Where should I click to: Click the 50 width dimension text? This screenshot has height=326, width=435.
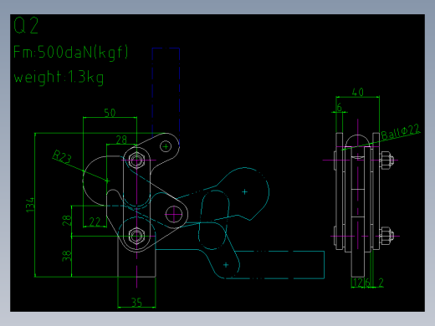[x=110, y=113]
